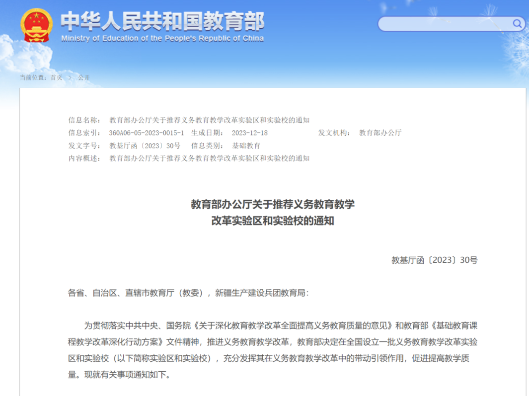529x396 pixels.
Task: Click the date 2023-12-18
Action: click(249, 133)
